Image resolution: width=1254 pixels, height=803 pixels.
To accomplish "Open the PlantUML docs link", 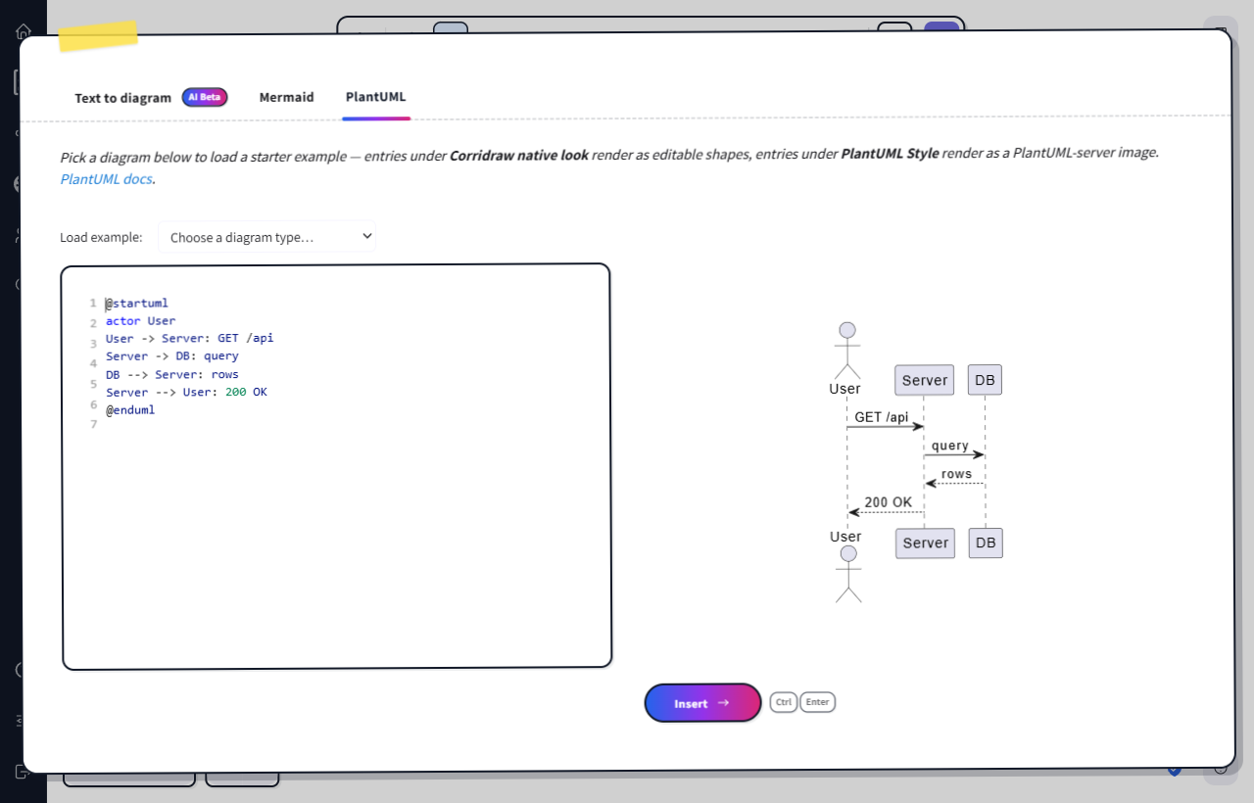I will (x=107, y=179).
